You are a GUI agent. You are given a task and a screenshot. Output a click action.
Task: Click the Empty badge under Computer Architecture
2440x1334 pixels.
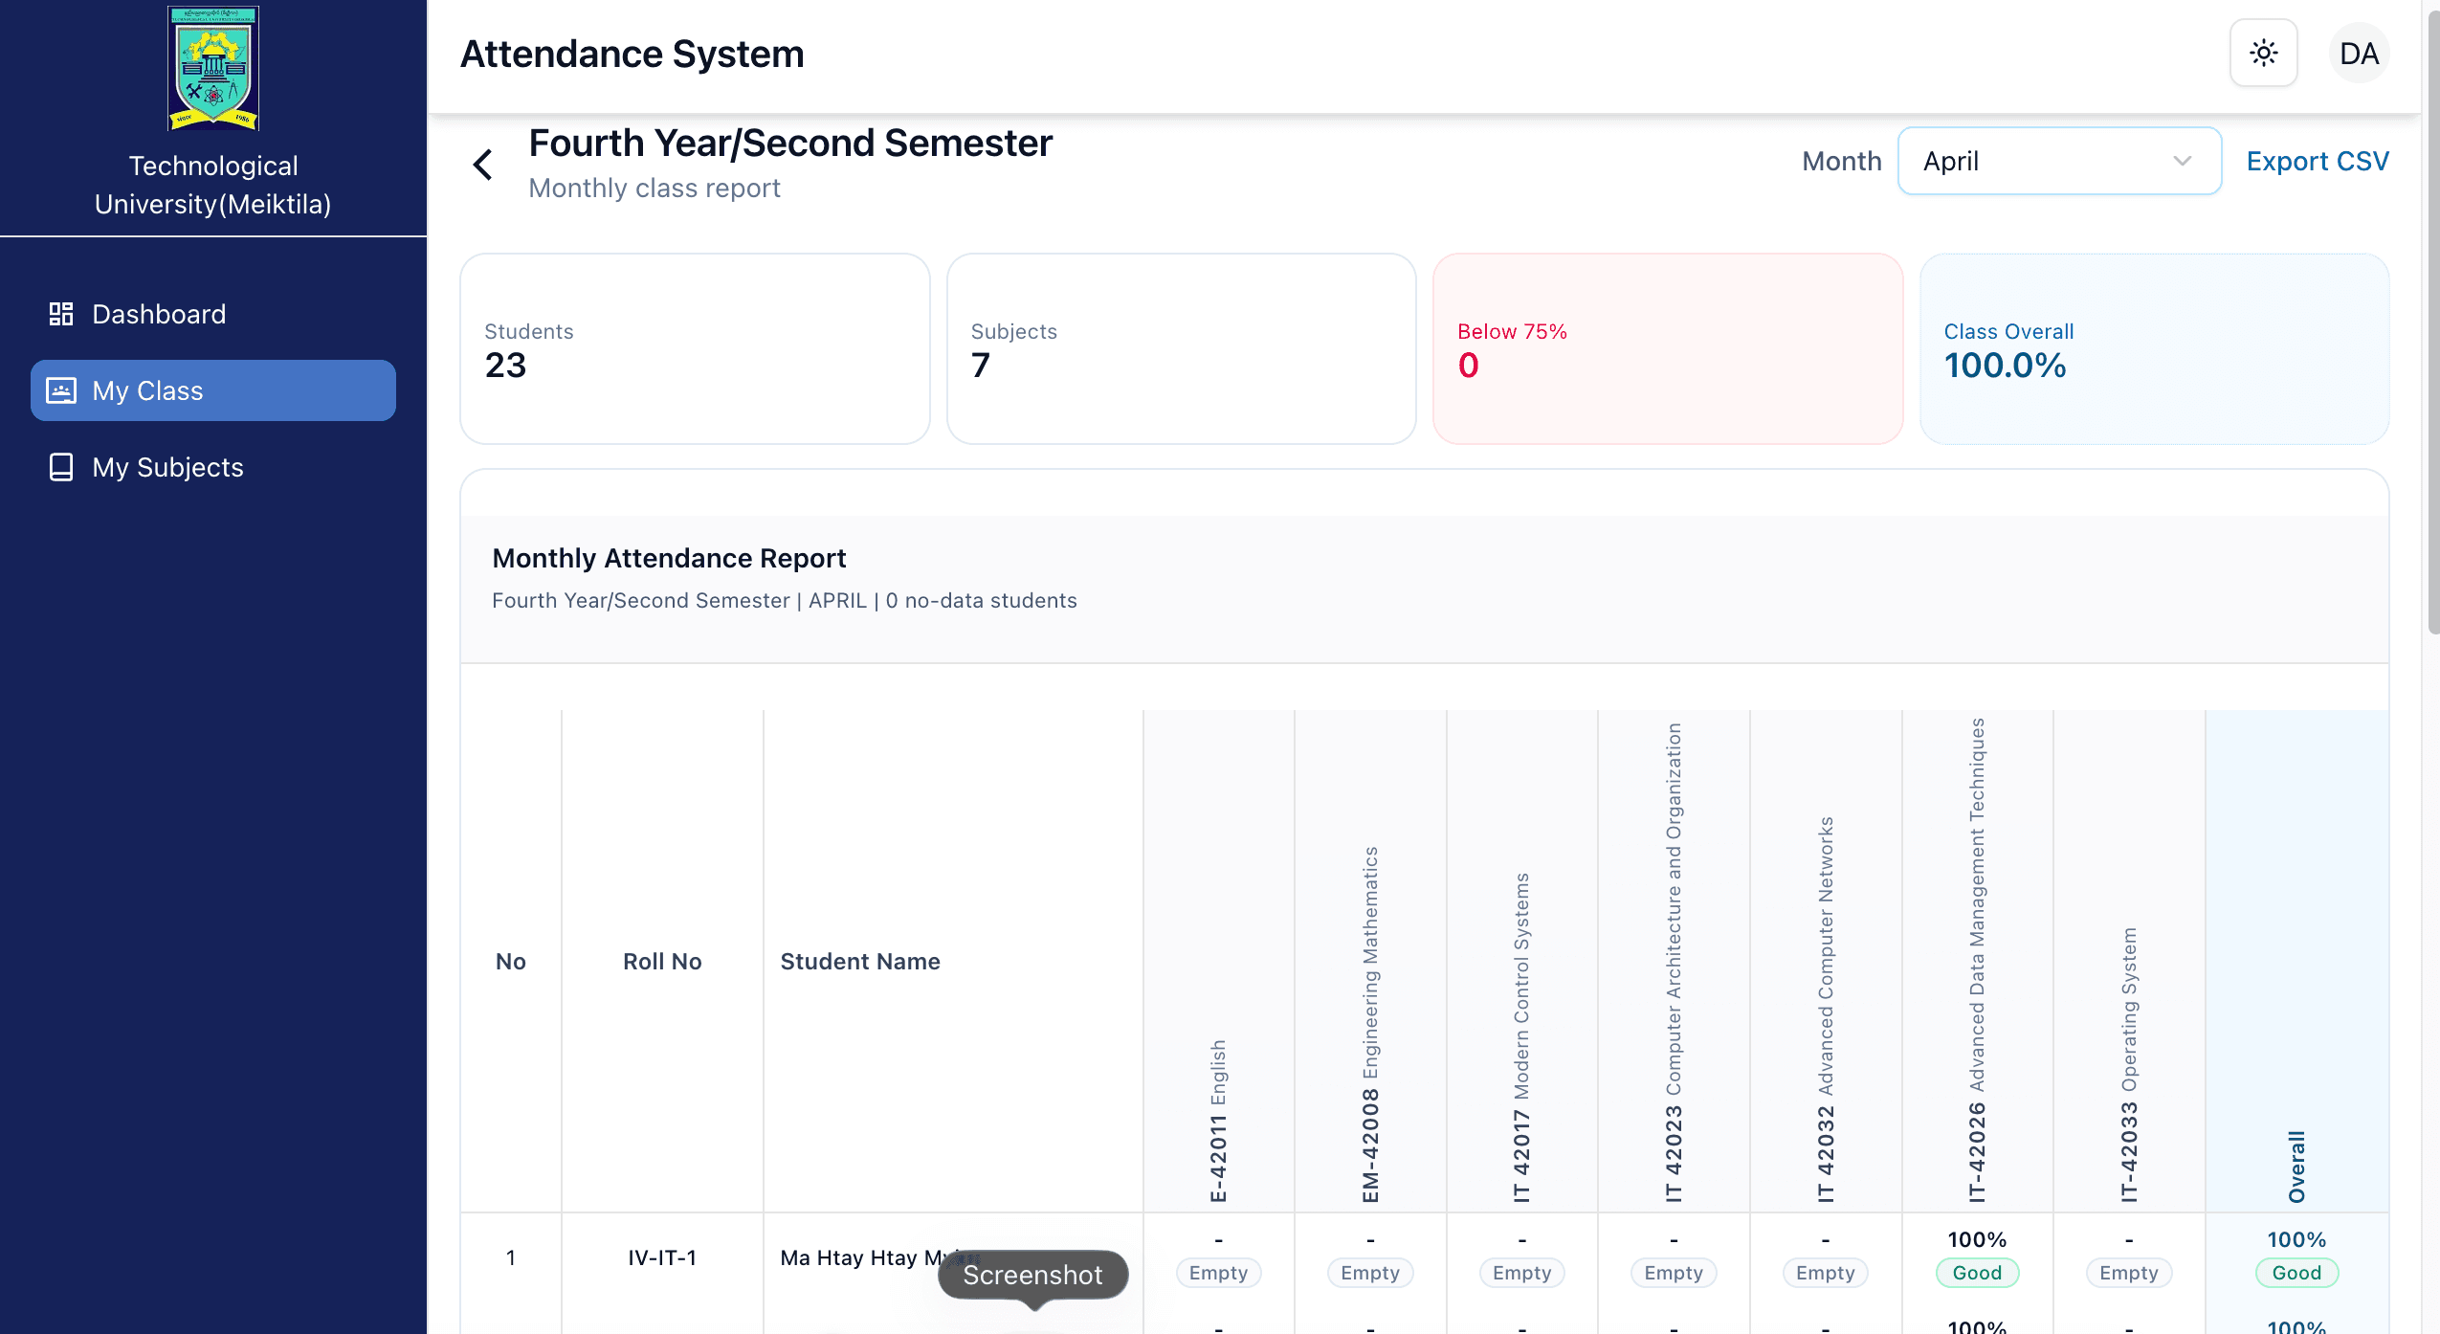(x=1674, y=1273)
